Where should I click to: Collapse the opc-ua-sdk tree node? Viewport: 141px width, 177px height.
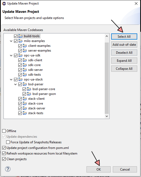click(x=11, y=55)
